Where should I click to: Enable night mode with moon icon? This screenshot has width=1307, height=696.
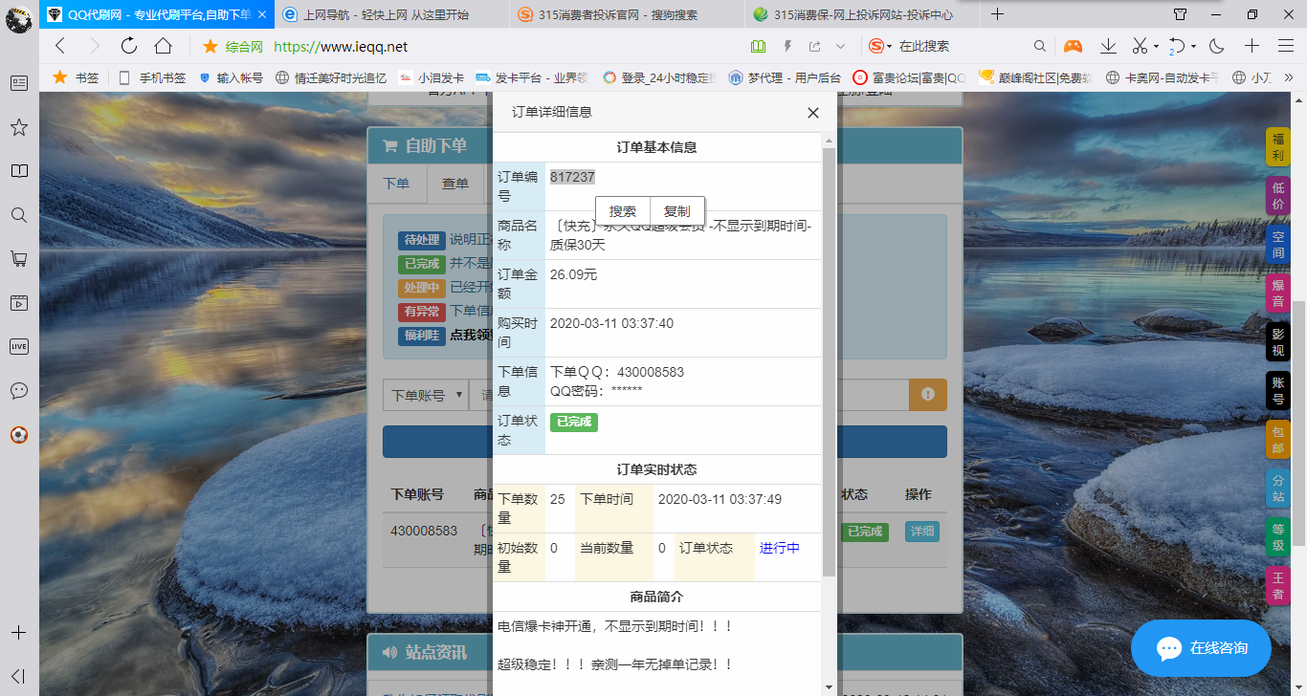pos(1215,45)
